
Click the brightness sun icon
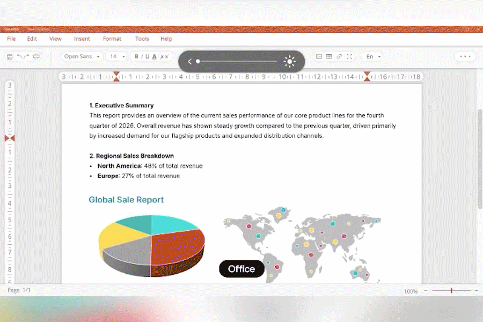point(290,62)
